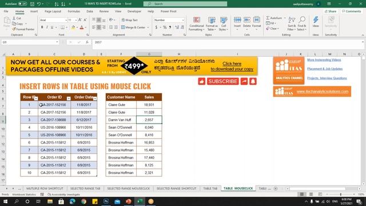Click the Cut scissors icon
Viewport: 366px width, 206px height.
(x=14, y=18)
